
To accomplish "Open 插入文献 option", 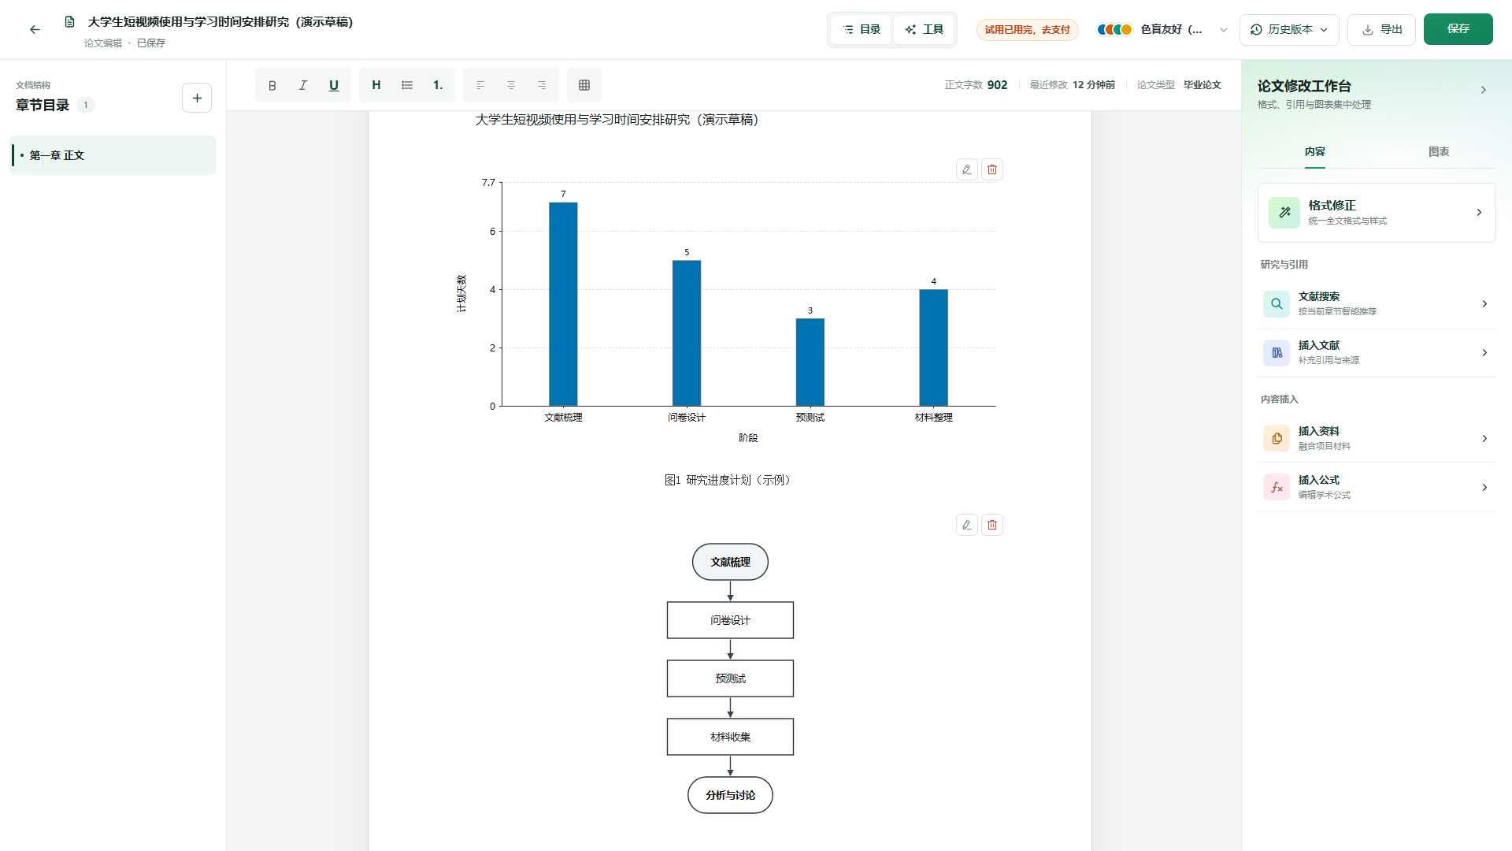I will click(x=1377, y=352).
